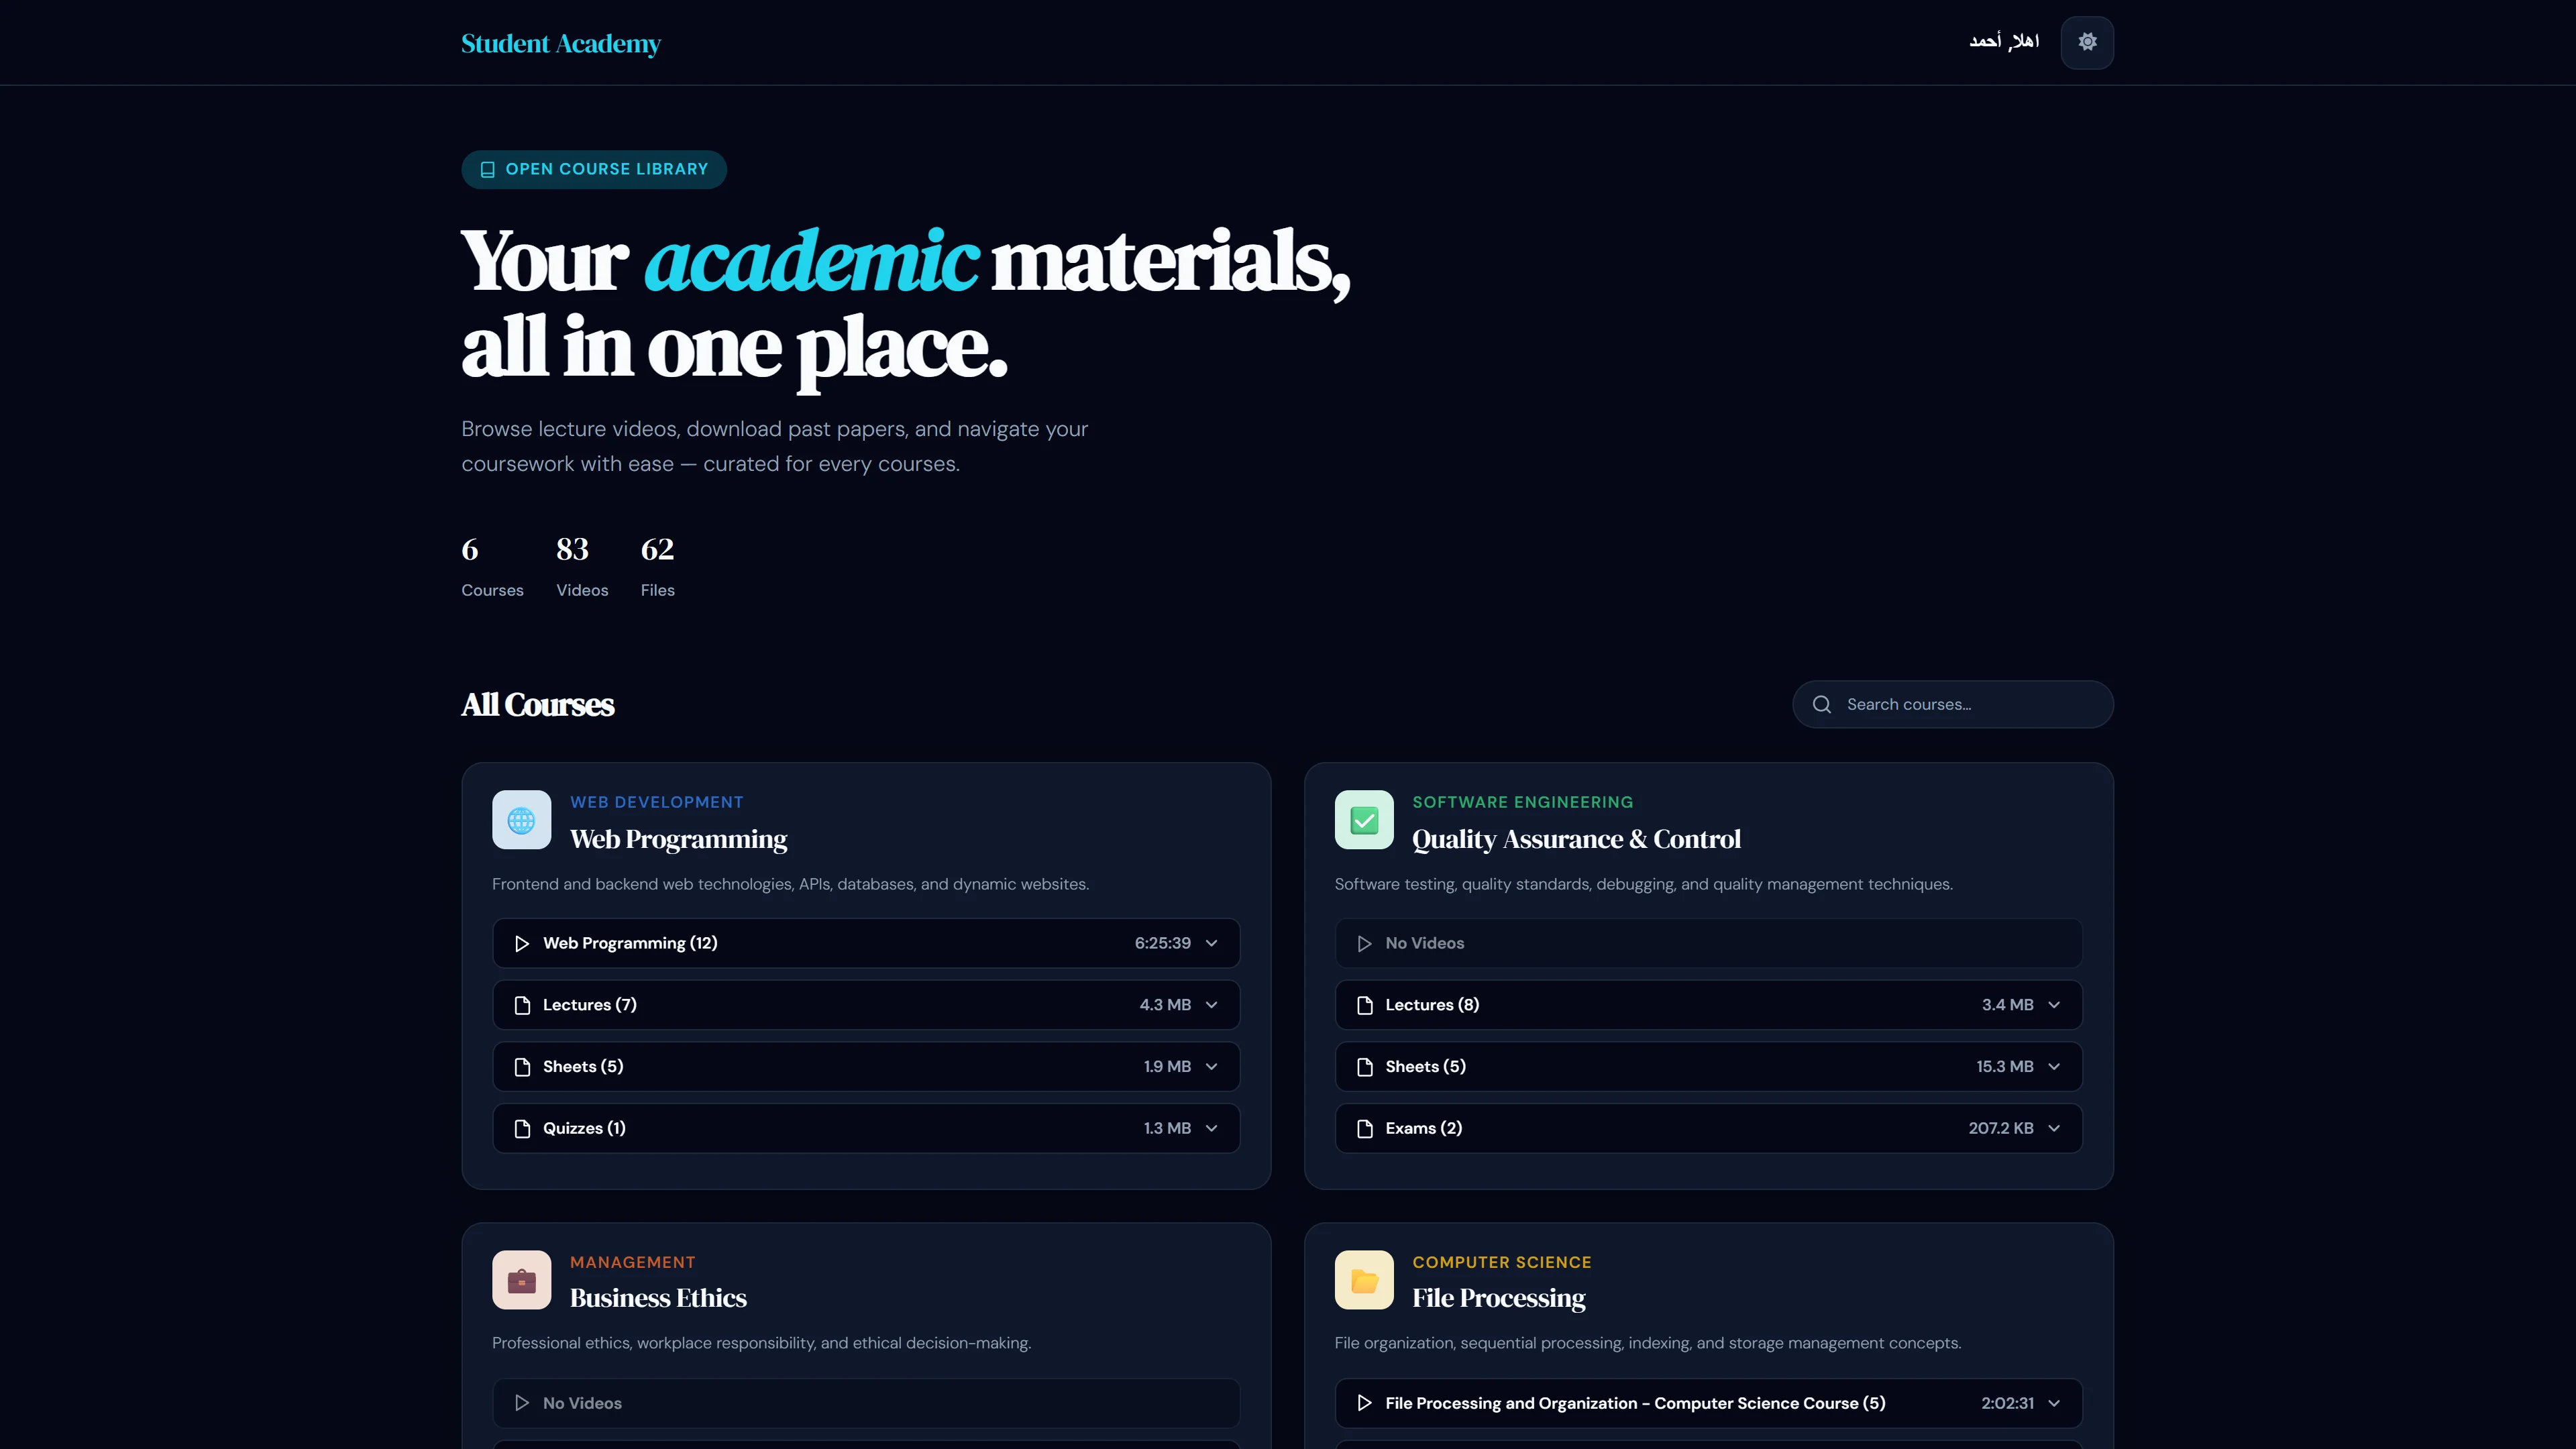Click the Quality Assurance checkmark icon

(1364, 820)
